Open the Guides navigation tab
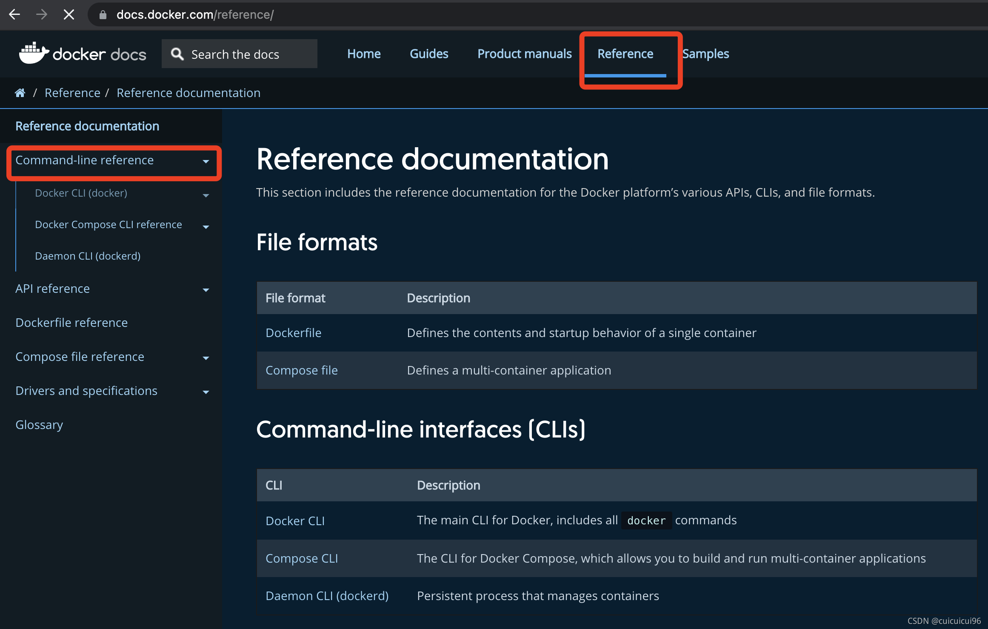The width and height of the screenshot is (988, 629). 429,54
